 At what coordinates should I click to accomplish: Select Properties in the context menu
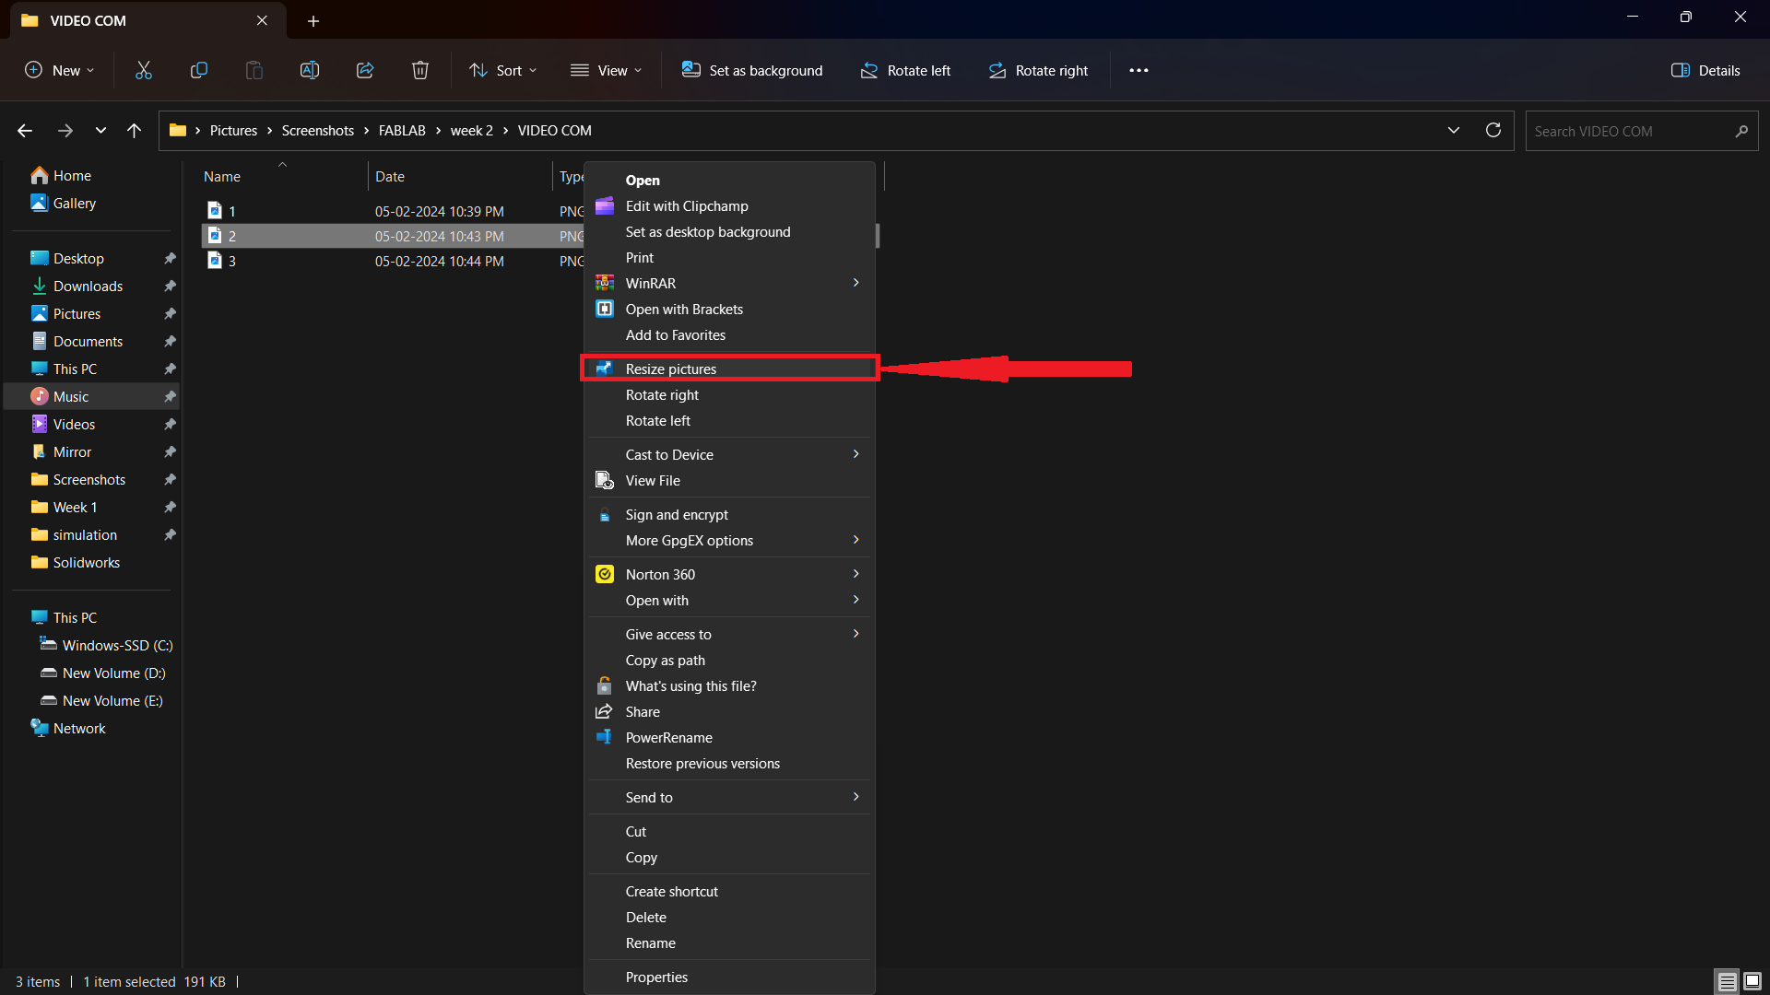coord(656,977)
